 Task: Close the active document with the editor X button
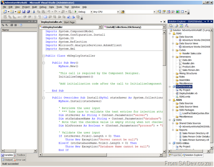coord(165,22)
